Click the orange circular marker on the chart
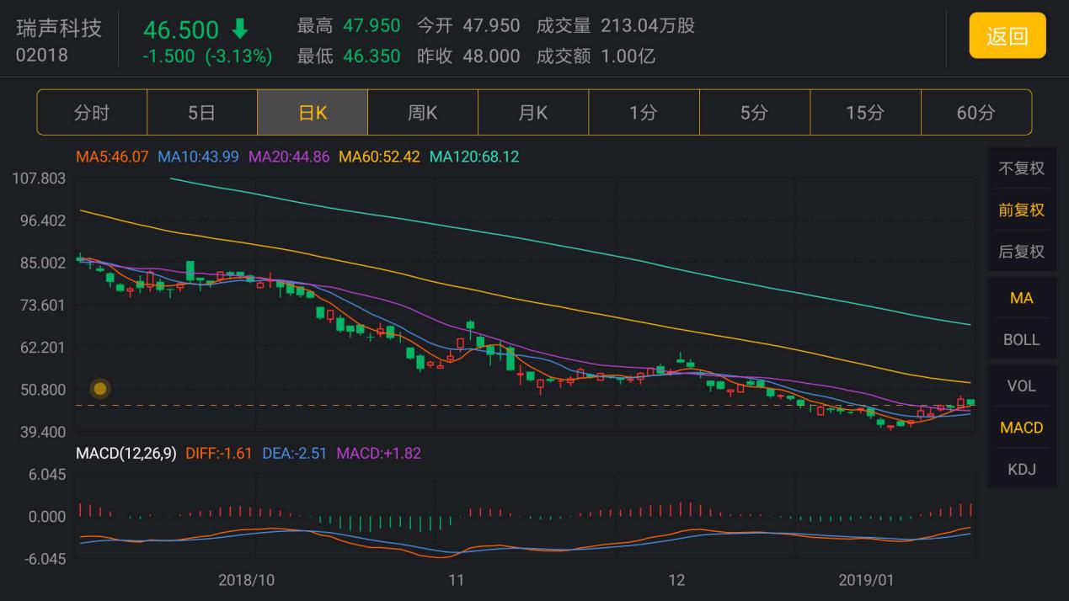The height and width of the screenshot is (601, 1069). (x=100, y=388)
